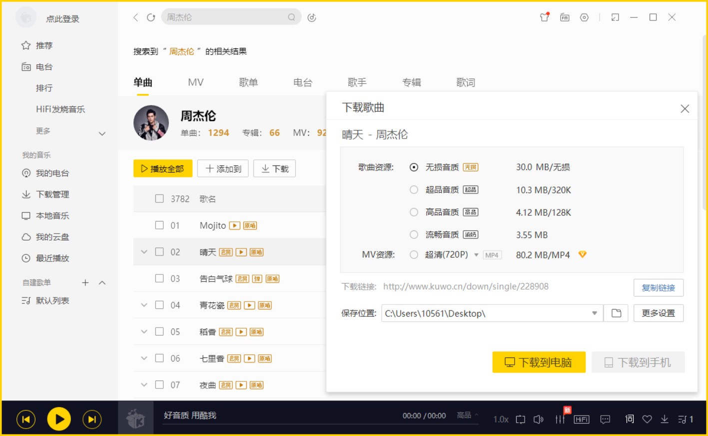Image resolution: width=708 pixels, height=436 pixels.
Task: Click the 周杰伦 artist photo thumbnail
Action: pos(151,122)
